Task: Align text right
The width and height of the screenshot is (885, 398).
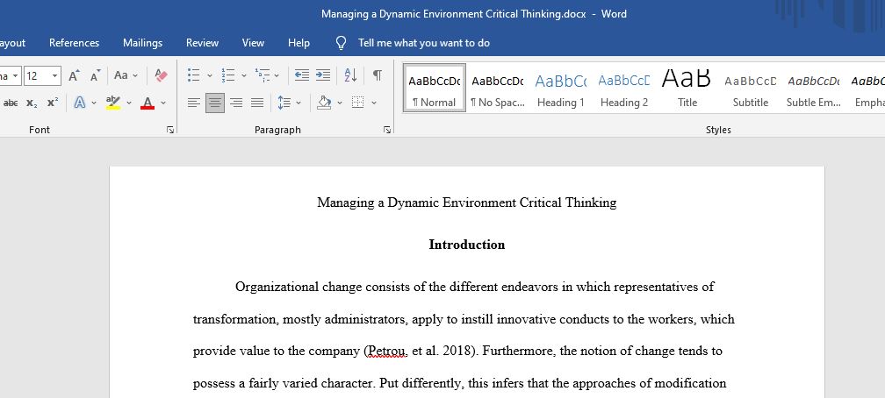Action: 236,103
